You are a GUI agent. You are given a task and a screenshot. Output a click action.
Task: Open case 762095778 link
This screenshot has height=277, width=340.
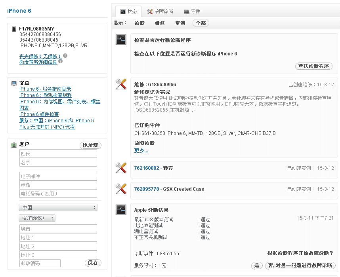tap(147, 189)
